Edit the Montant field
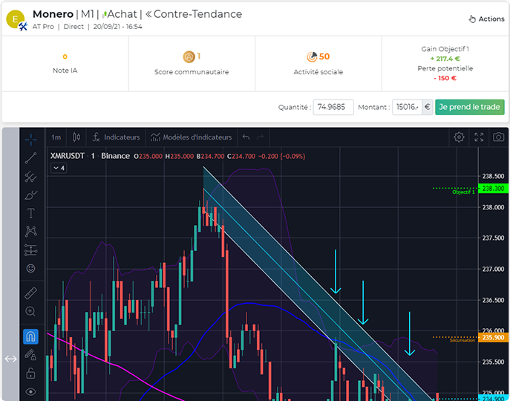Image resolution: width=510 pixels, height=401 pixels. tap(407, 107)
